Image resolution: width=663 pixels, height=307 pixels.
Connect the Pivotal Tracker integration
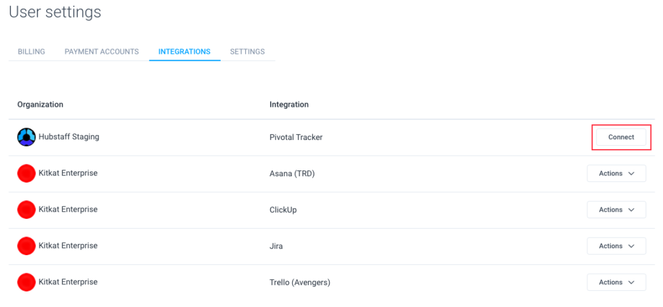pyautogui.click(x=621, y=137)
